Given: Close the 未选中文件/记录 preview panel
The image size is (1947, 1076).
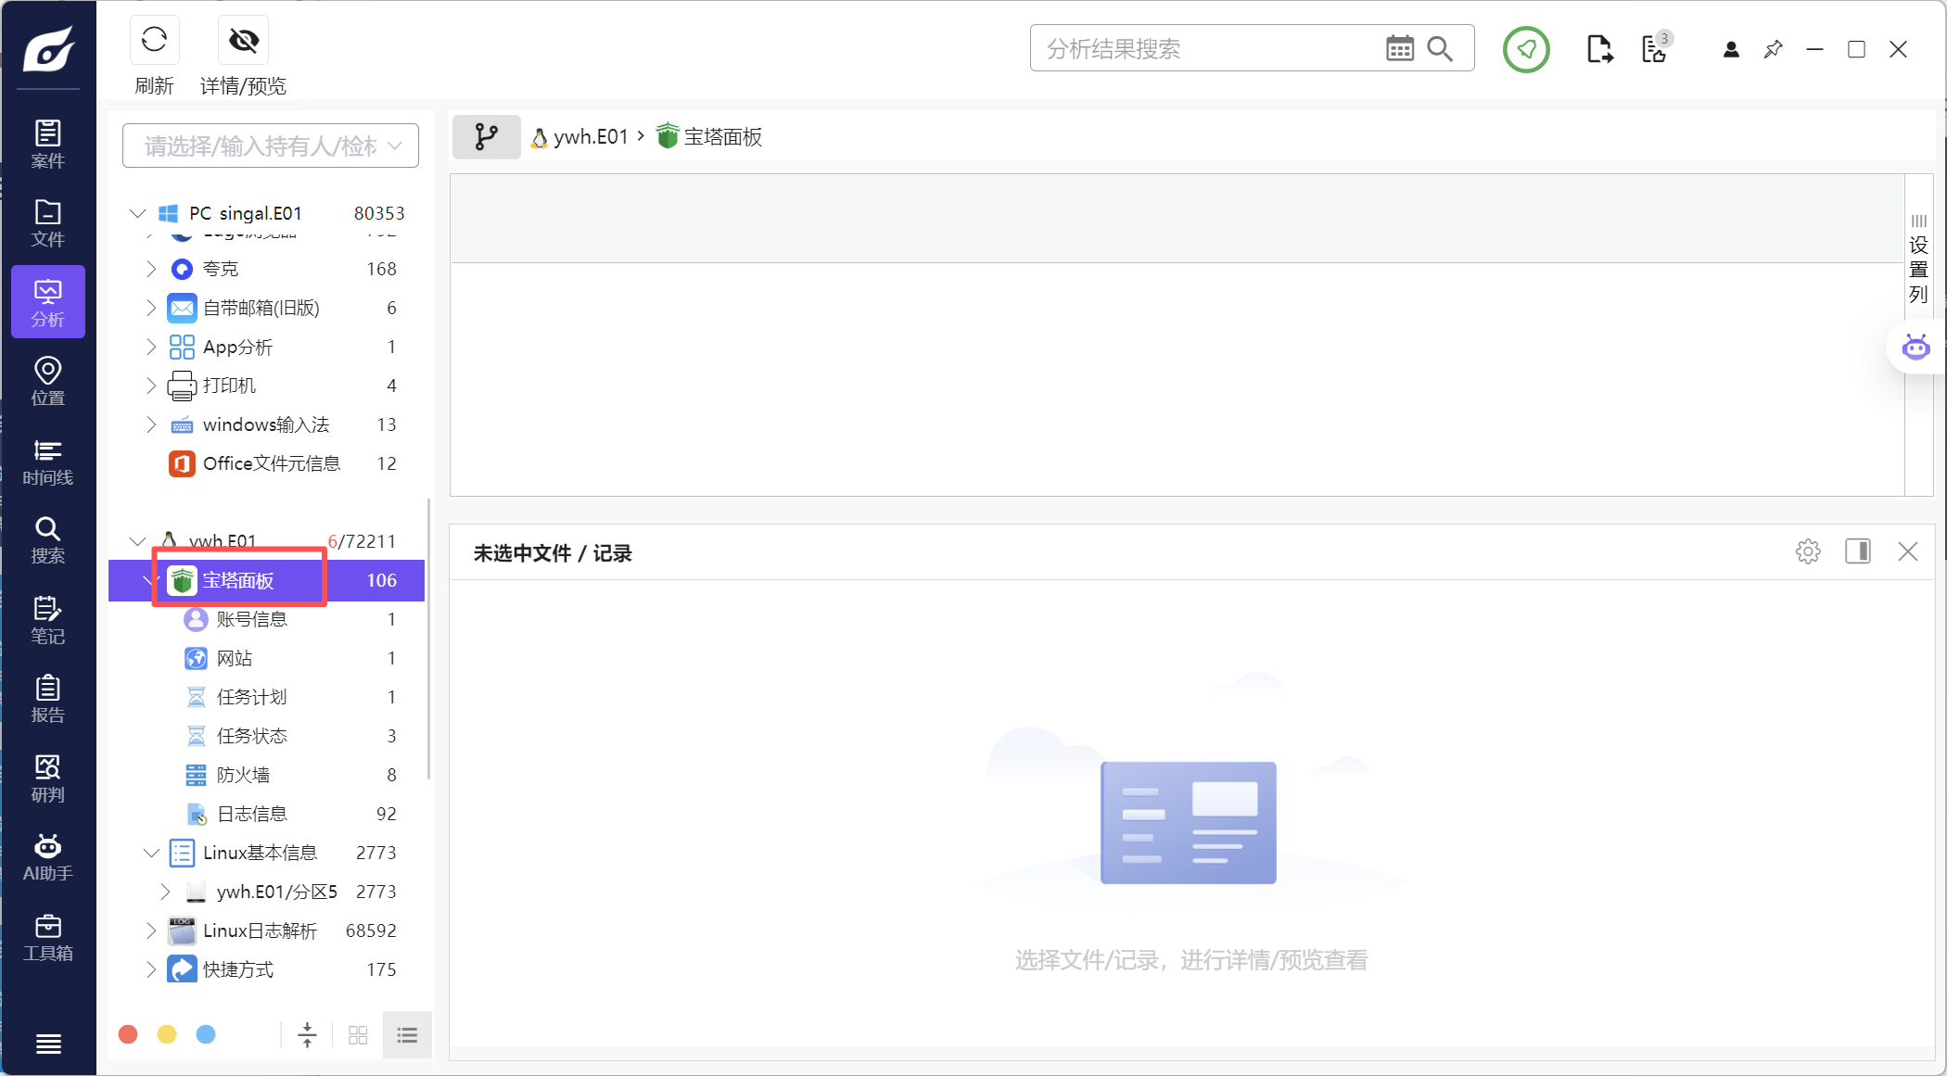Looking at the screenshot, I should point(1908,551).
